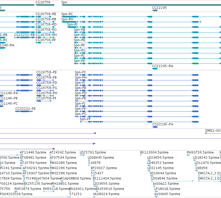Select protein Spn-PK label
Screen dimensions: 221x198
pyautogui.click(x=81, y=109)
